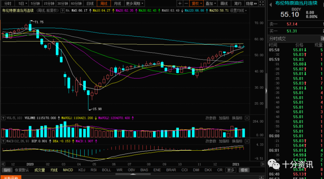Click 换指标 in MACD panel
The image size is (324, 179).
(237, 141)
